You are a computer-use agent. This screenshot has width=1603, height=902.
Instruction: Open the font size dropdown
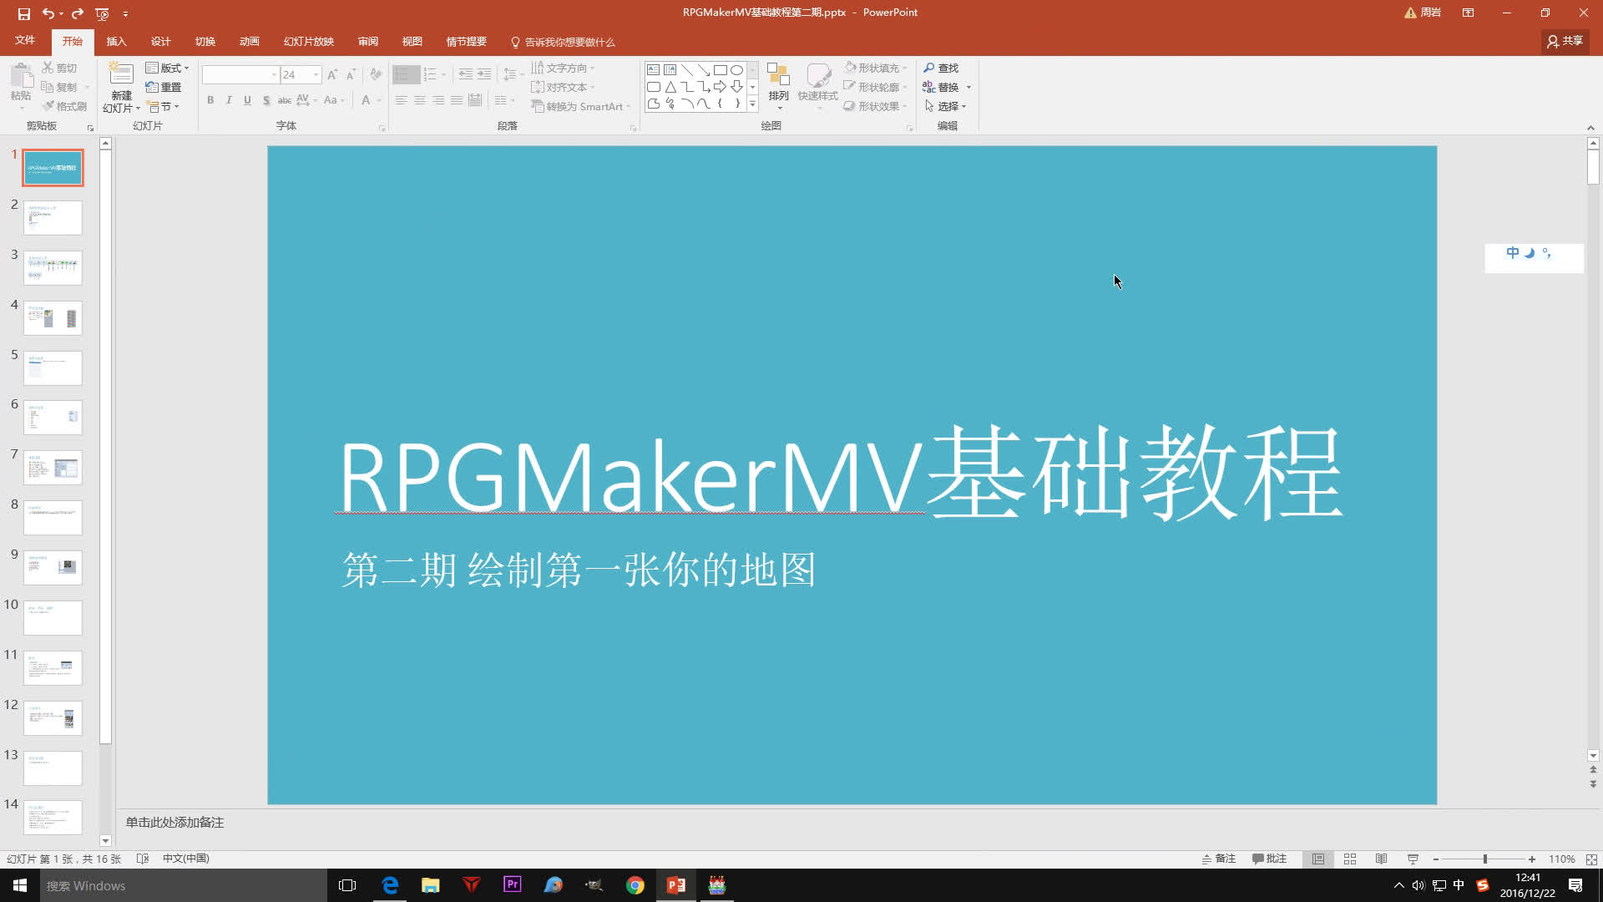[x=314, y=74]
